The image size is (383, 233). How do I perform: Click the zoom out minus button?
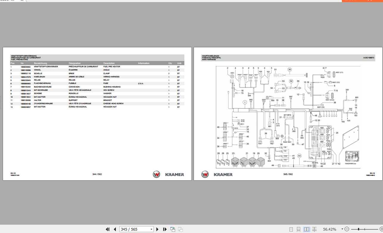click(347, 229)
